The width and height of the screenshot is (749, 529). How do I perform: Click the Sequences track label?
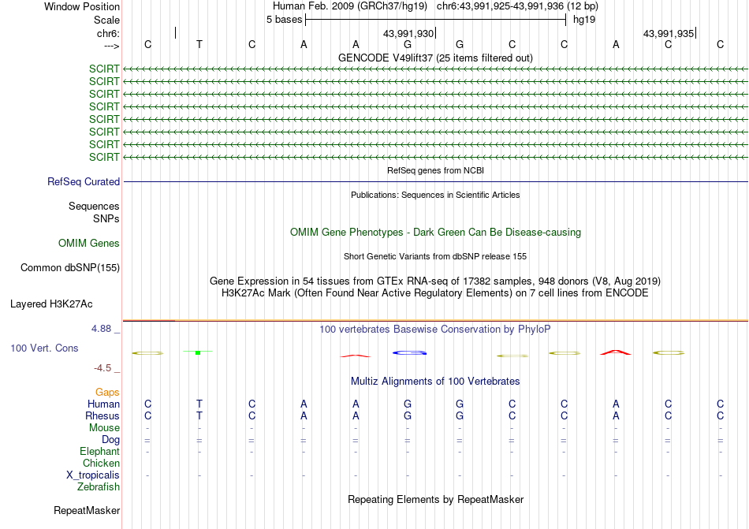pos(94,207)
